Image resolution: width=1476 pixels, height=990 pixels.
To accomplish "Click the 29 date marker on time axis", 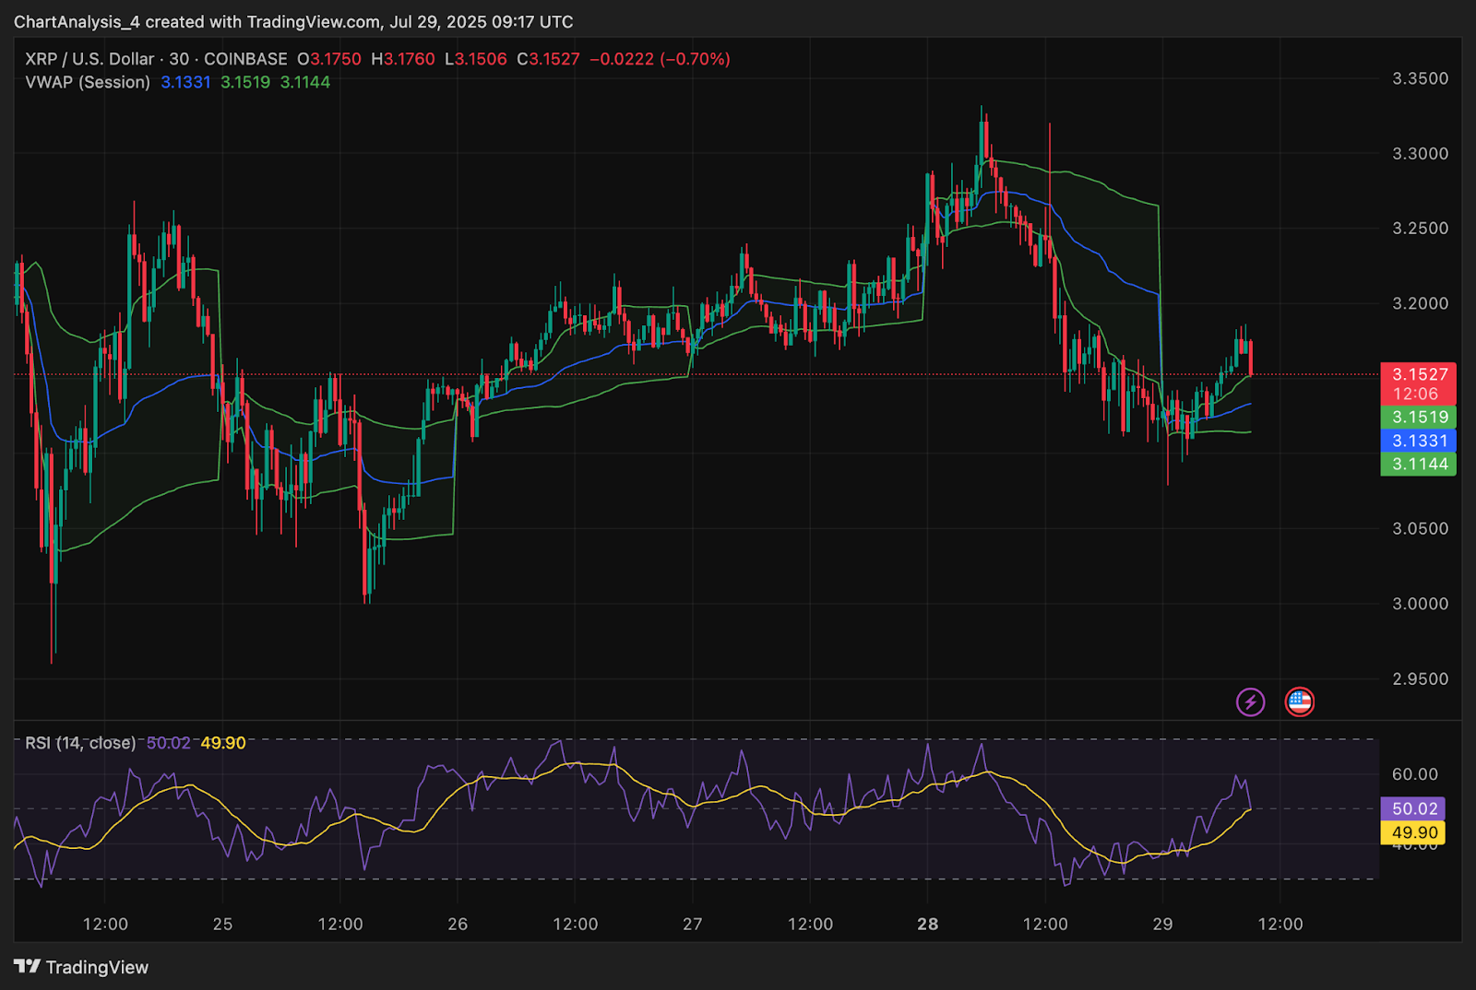I will coord(1162,924).
